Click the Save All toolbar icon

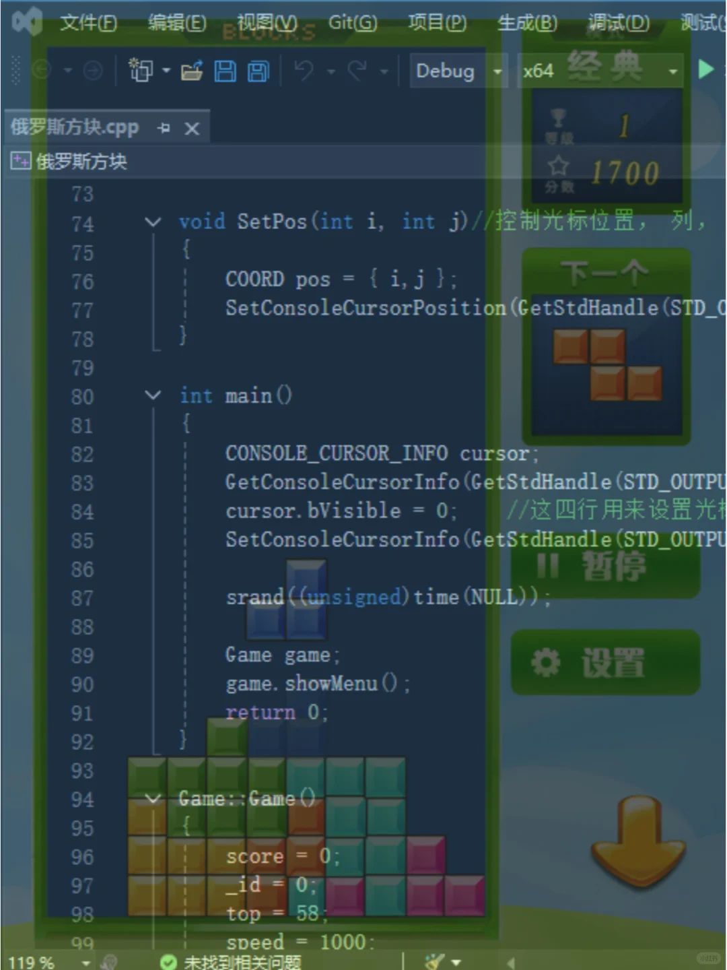258,70
